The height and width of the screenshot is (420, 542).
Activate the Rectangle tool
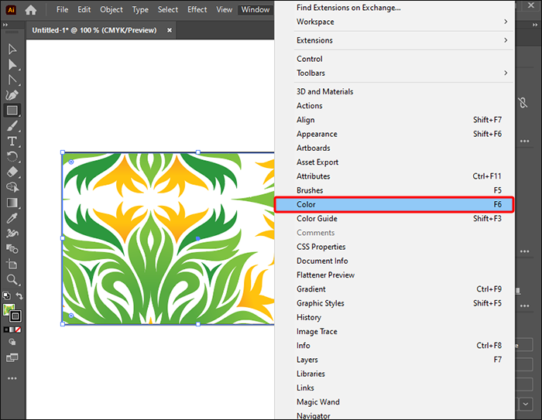[x=12, y=111]
